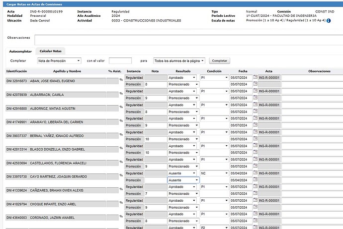343x229 pixels.
Task: Open calendar icon in CAYO MARTINEZ Promoción row
Action: point(256,179)
